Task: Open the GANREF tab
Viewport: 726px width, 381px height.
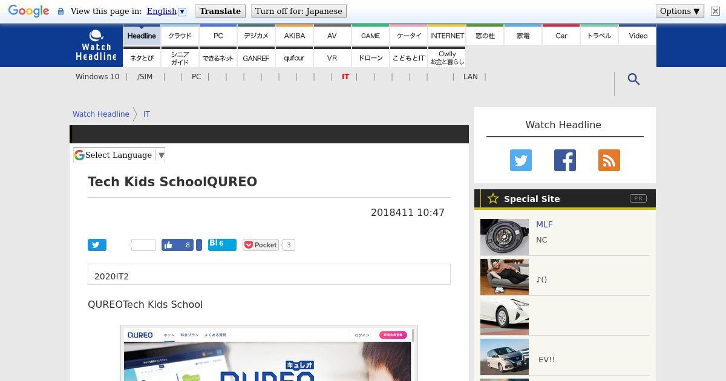Action: [x=256, y=57]
